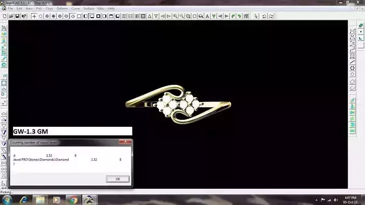The image size is (365, 205).
Task: Click the ring model in the viewport
Action: coord(178,104)
